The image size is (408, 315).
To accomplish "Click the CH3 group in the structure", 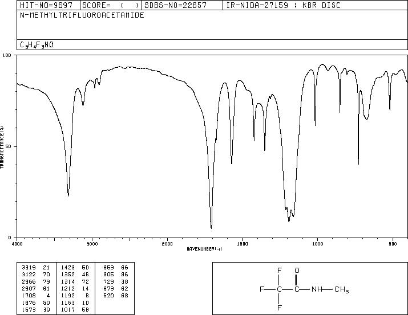I will tap(342, 289).
